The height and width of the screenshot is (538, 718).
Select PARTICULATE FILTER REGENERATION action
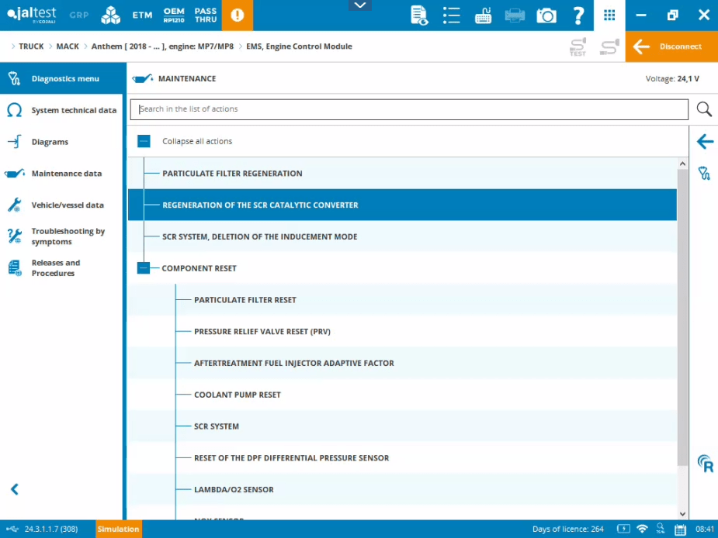tap(232, 174)
